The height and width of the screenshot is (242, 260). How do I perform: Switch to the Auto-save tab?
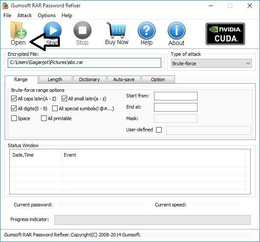click(124, 79)
